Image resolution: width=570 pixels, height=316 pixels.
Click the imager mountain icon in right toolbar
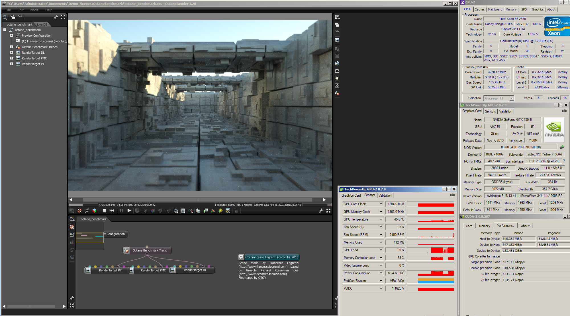coord(337,71)
